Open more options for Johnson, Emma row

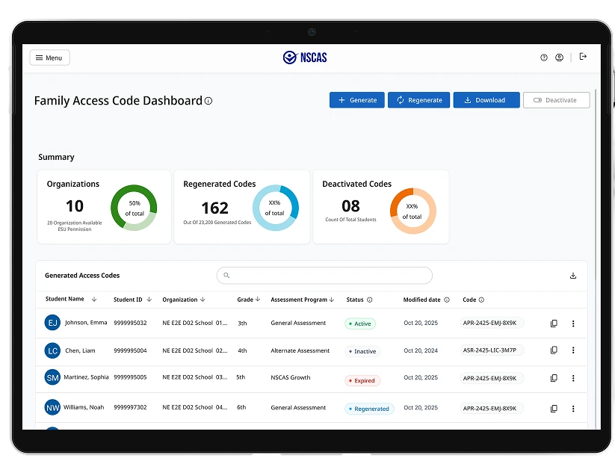point(573,324)
